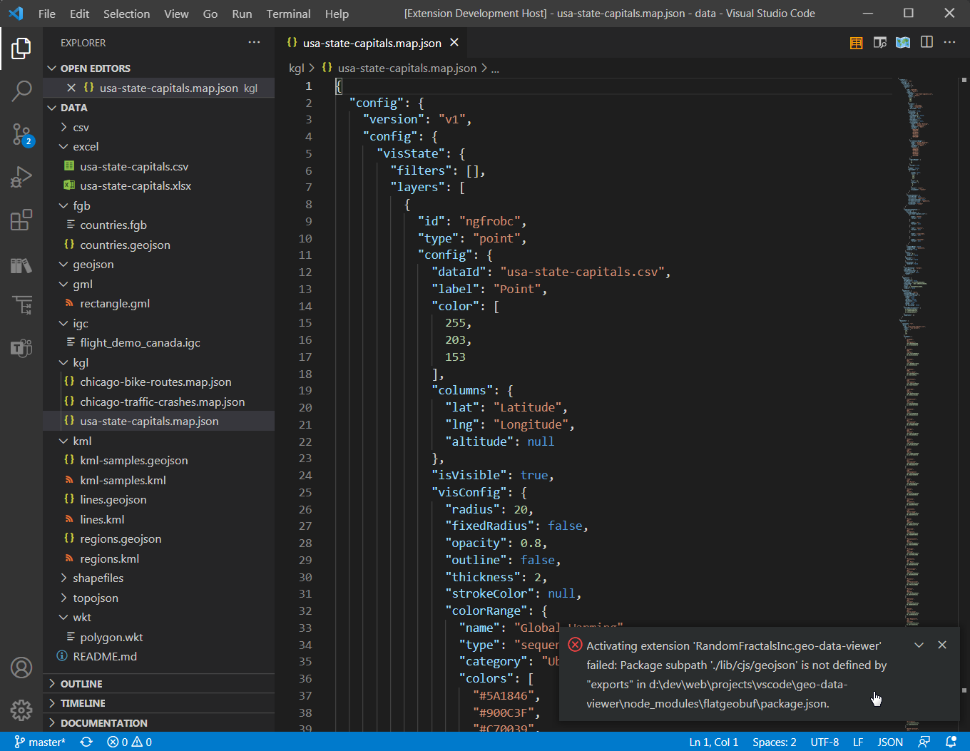
Task: Open the Terminal menu
Action: (x=288, y=14)
